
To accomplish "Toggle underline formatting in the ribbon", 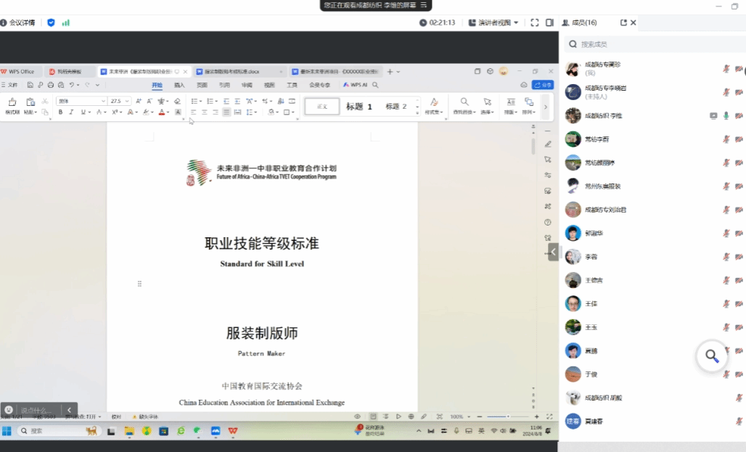I will 83,112.
